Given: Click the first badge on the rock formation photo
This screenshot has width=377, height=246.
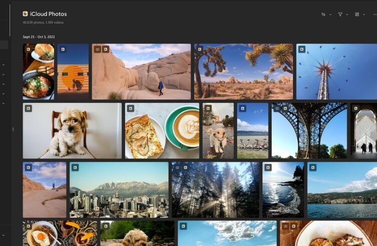Looking at the screenshot, I should pos(97,49).
